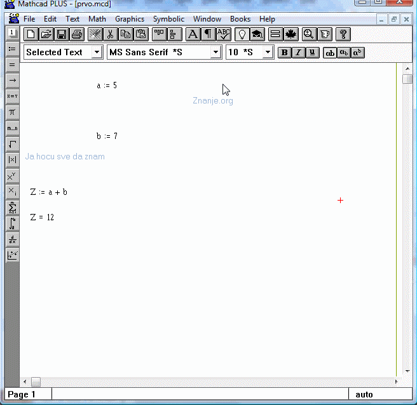The height and width of the screenshot is (405, 417).
Task: Click the Print icon in toolbar
Action: [x=76, y=34]
